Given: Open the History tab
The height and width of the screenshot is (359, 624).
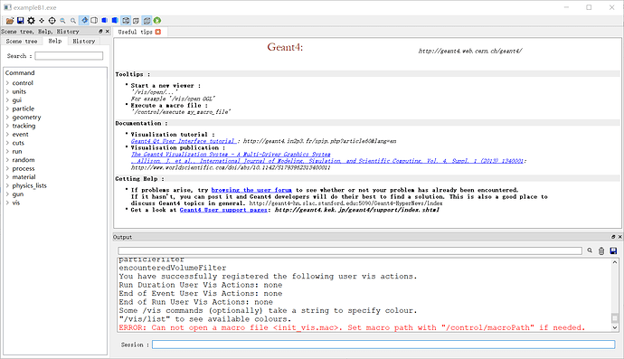Looking at the screenshot, I should pyautogui.click(x=83, y=41).
